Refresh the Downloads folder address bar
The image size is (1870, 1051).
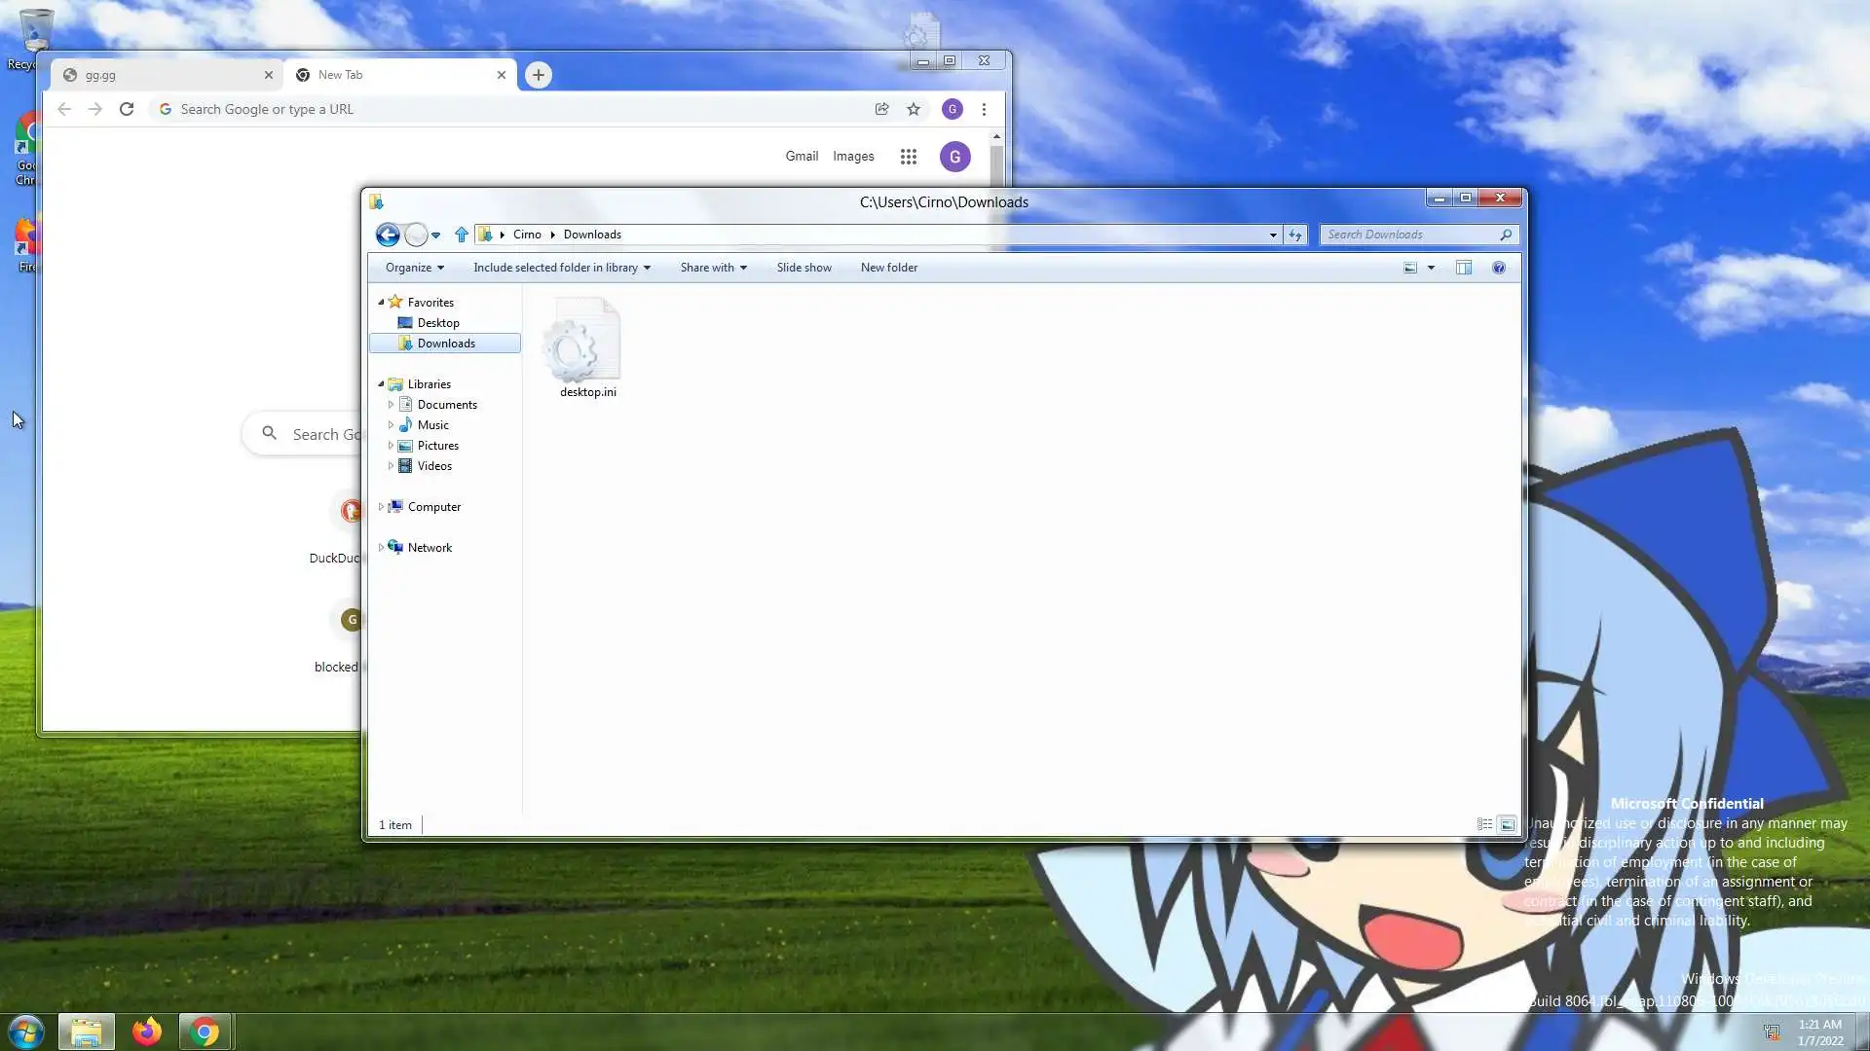point(1294,235)
